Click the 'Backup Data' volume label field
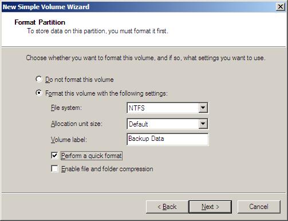Viewport: 288px width, 221px height. pos(168,139)
